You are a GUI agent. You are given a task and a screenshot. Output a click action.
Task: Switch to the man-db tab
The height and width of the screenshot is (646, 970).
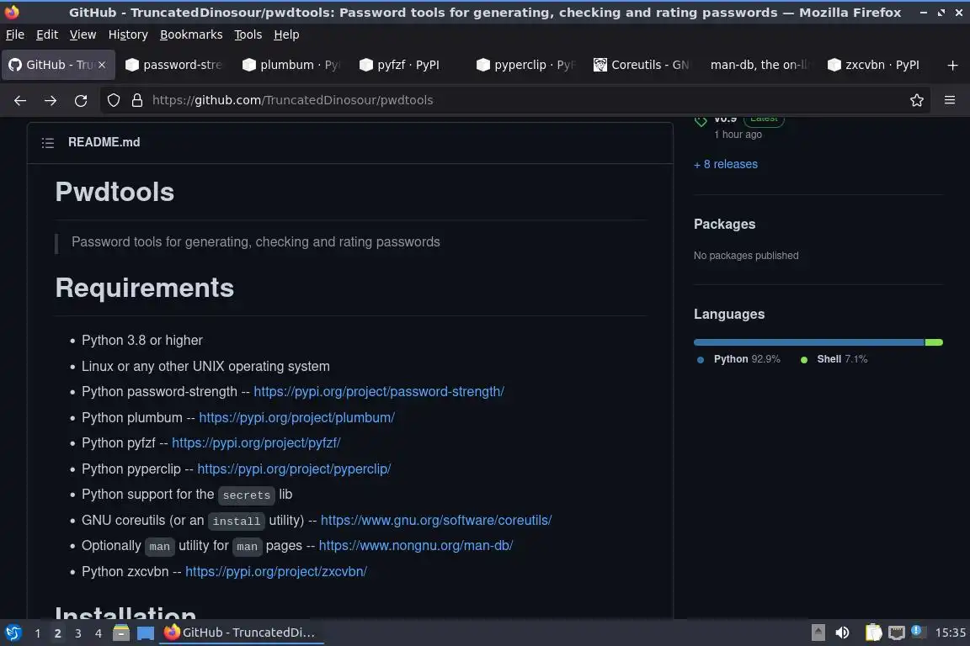(x=760, y=65)
